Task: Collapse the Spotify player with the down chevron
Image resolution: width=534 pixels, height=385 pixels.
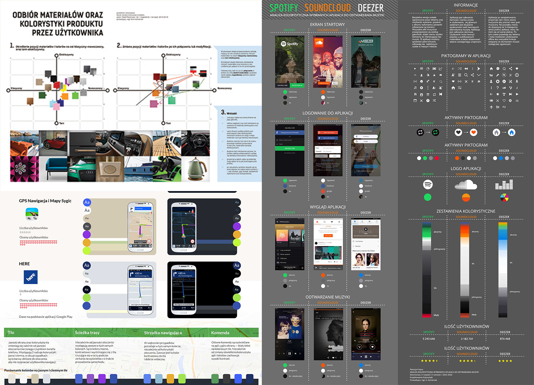Action: click(x=278, y=312)
